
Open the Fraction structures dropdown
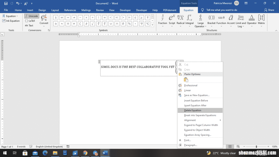(163, 21)
